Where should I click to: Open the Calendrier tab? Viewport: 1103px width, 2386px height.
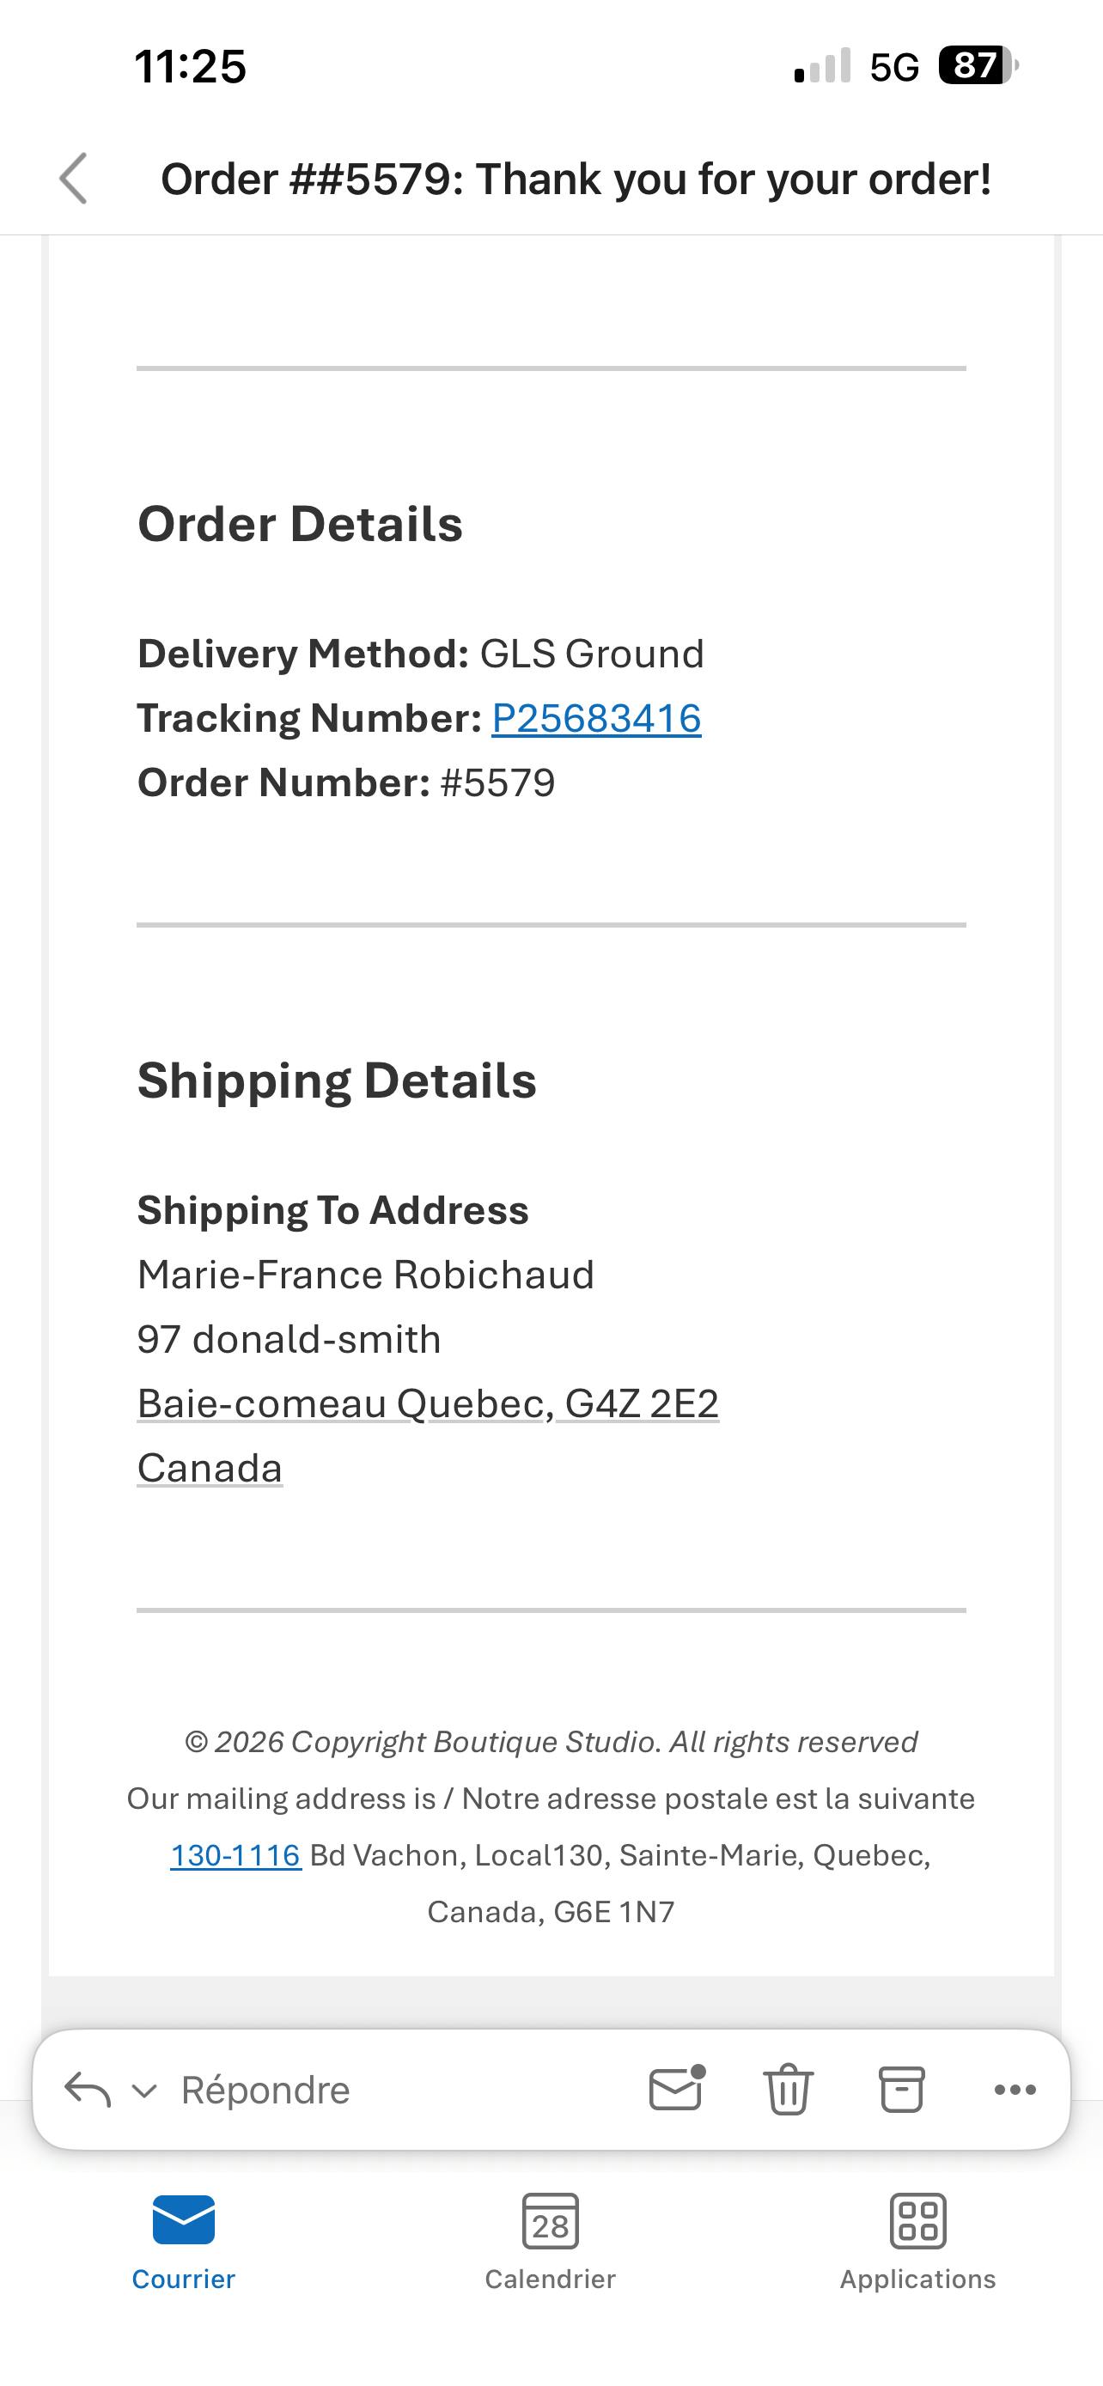[x=550, y=2242]
